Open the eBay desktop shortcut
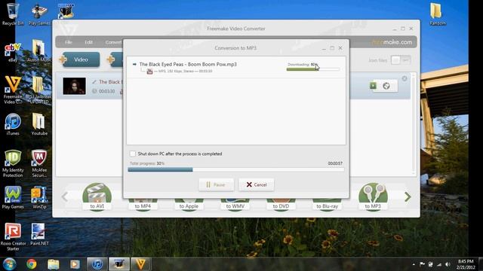Screen dimensions: 483x271 click(13, 52)
